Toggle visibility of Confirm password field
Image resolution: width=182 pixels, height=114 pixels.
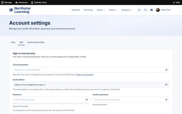point(166,100)
